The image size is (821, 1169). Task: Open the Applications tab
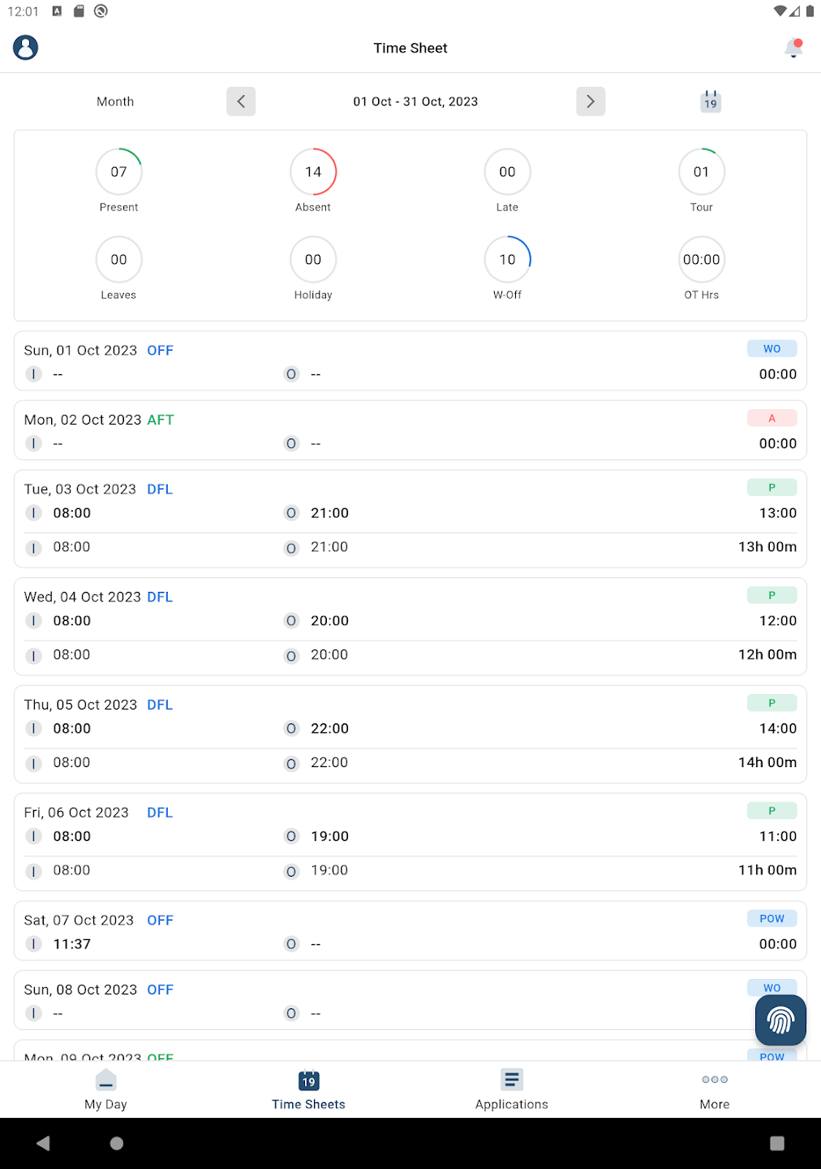[511, 1089]
